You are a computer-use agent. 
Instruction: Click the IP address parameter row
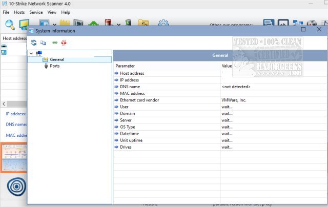(x=220, y=80)
